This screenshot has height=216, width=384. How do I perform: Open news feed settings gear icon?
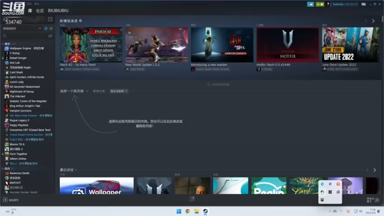pos(81,21)
